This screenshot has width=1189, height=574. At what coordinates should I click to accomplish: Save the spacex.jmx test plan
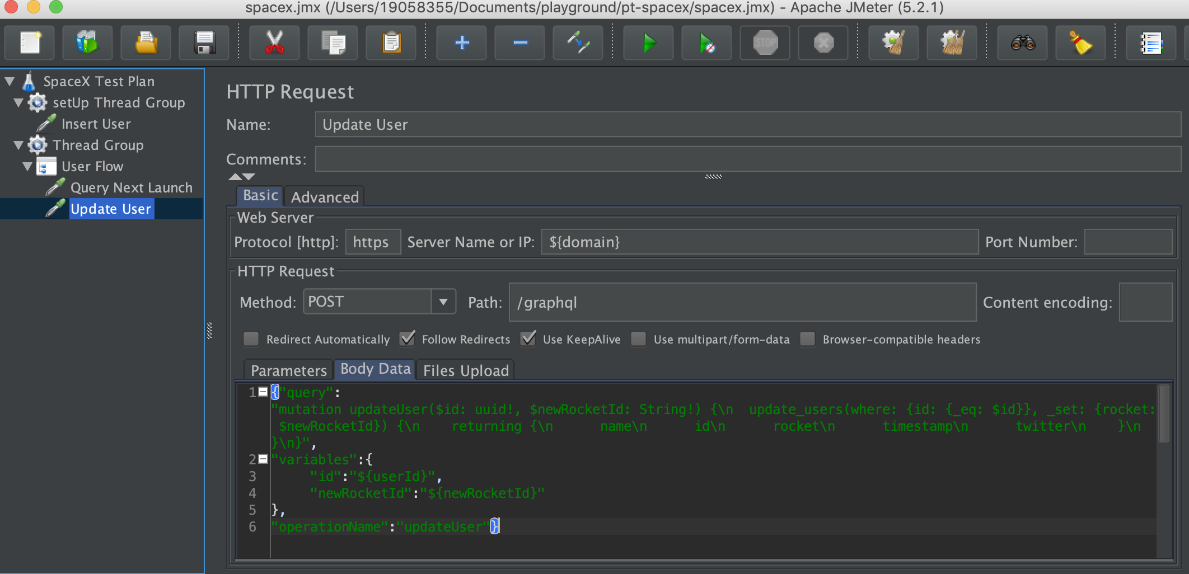[204, 43]
